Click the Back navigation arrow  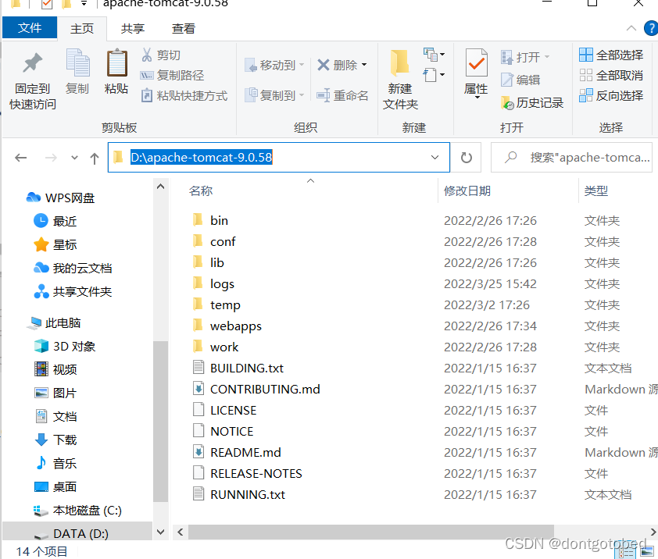21,158
